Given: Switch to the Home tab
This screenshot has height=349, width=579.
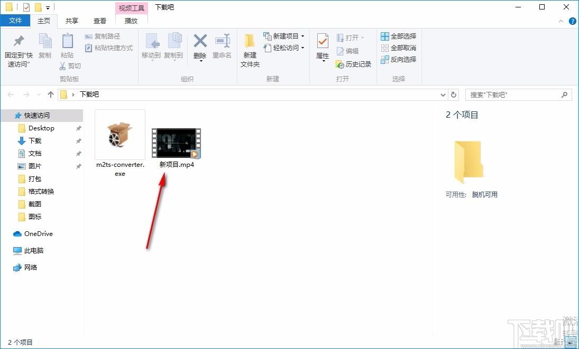Looking at the screenshot, I should pyautogui.click(x=44, y=21).
